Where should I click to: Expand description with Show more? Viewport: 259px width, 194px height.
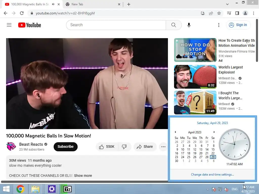[83, 176]
